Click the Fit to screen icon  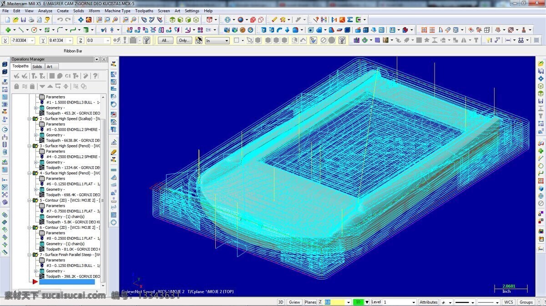coord(81,20)
